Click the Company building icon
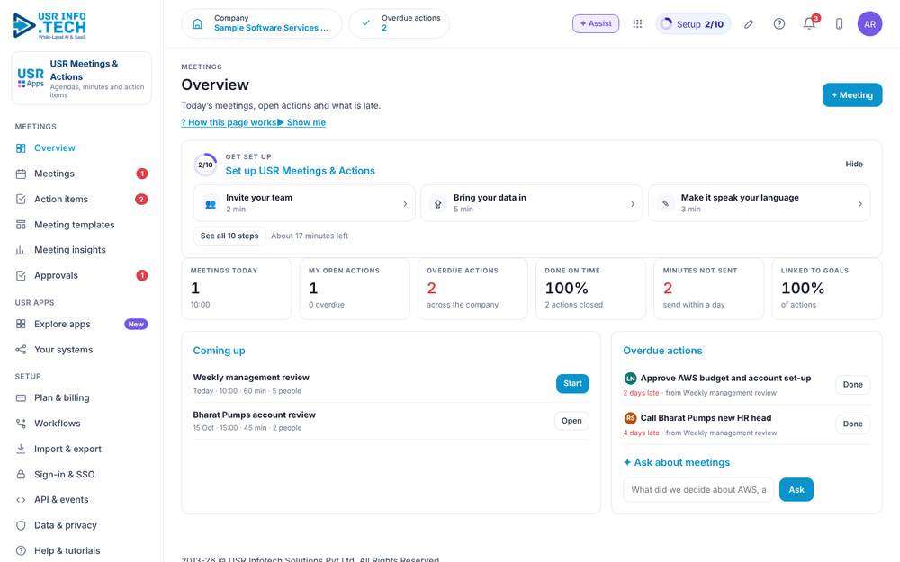 click(197, 23)
